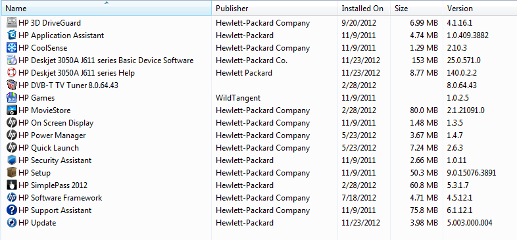Click version 1.0.2.5 cell
Screen dimensions: 517x240
[458, 98]
